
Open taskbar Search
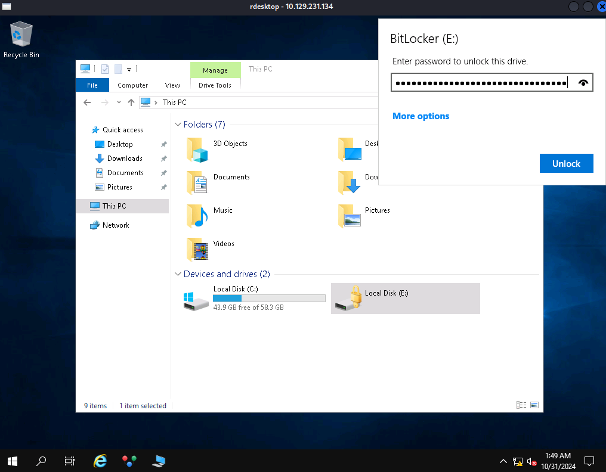click(x=41, y=461)
